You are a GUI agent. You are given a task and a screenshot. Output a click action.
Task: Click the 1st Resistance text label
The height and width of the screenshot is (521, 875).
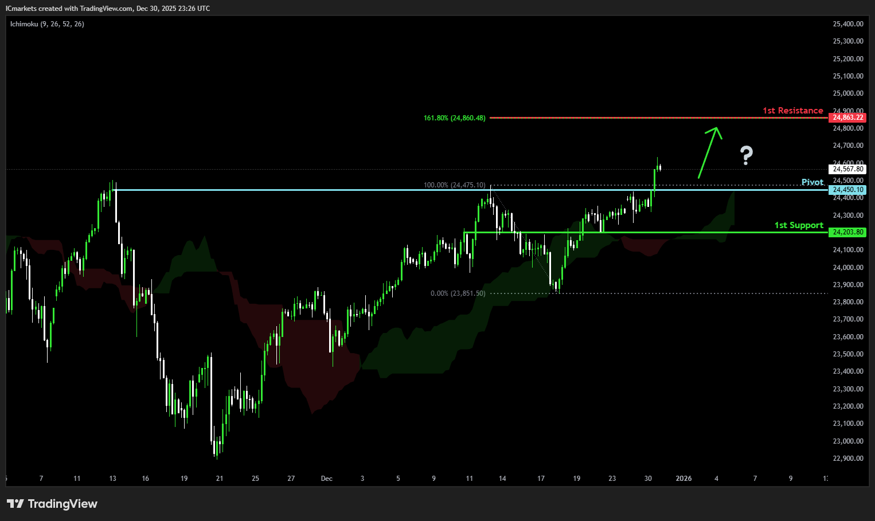point(792,111)
